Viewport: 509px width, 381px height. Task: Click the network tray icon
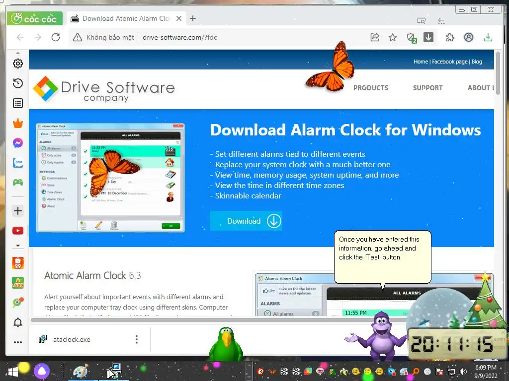[451, 372]
